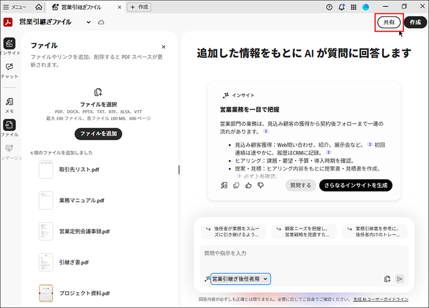Open the 営業引継ぎ後任者用 dropdown
The height and width of the screenshot is (308, 429).
coord(240,279)
